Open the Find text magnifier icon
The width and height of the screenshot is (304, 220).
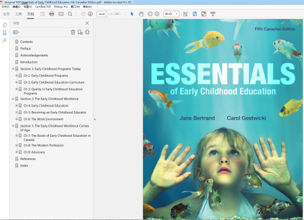click(70, 14)
